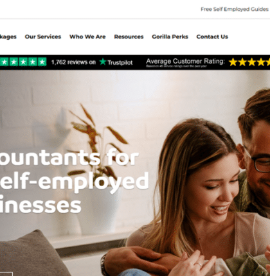This screenshot has height=276, width=270.
Task: Click the small service ratings subtext
Action: coord(176,66)
